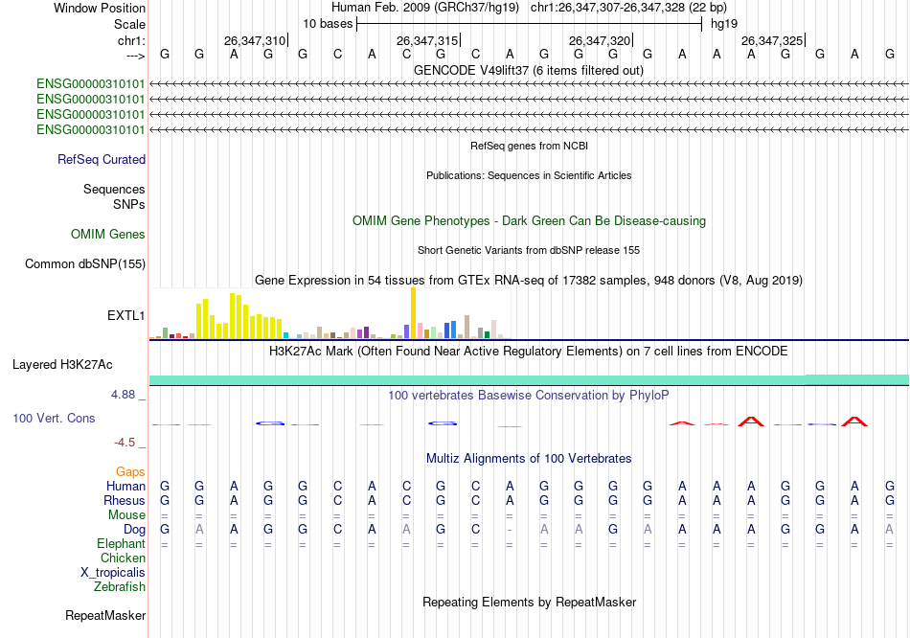Click the Gaps row label
The image size is (910, 638).
pyautogui.click(x=130, y=472)
